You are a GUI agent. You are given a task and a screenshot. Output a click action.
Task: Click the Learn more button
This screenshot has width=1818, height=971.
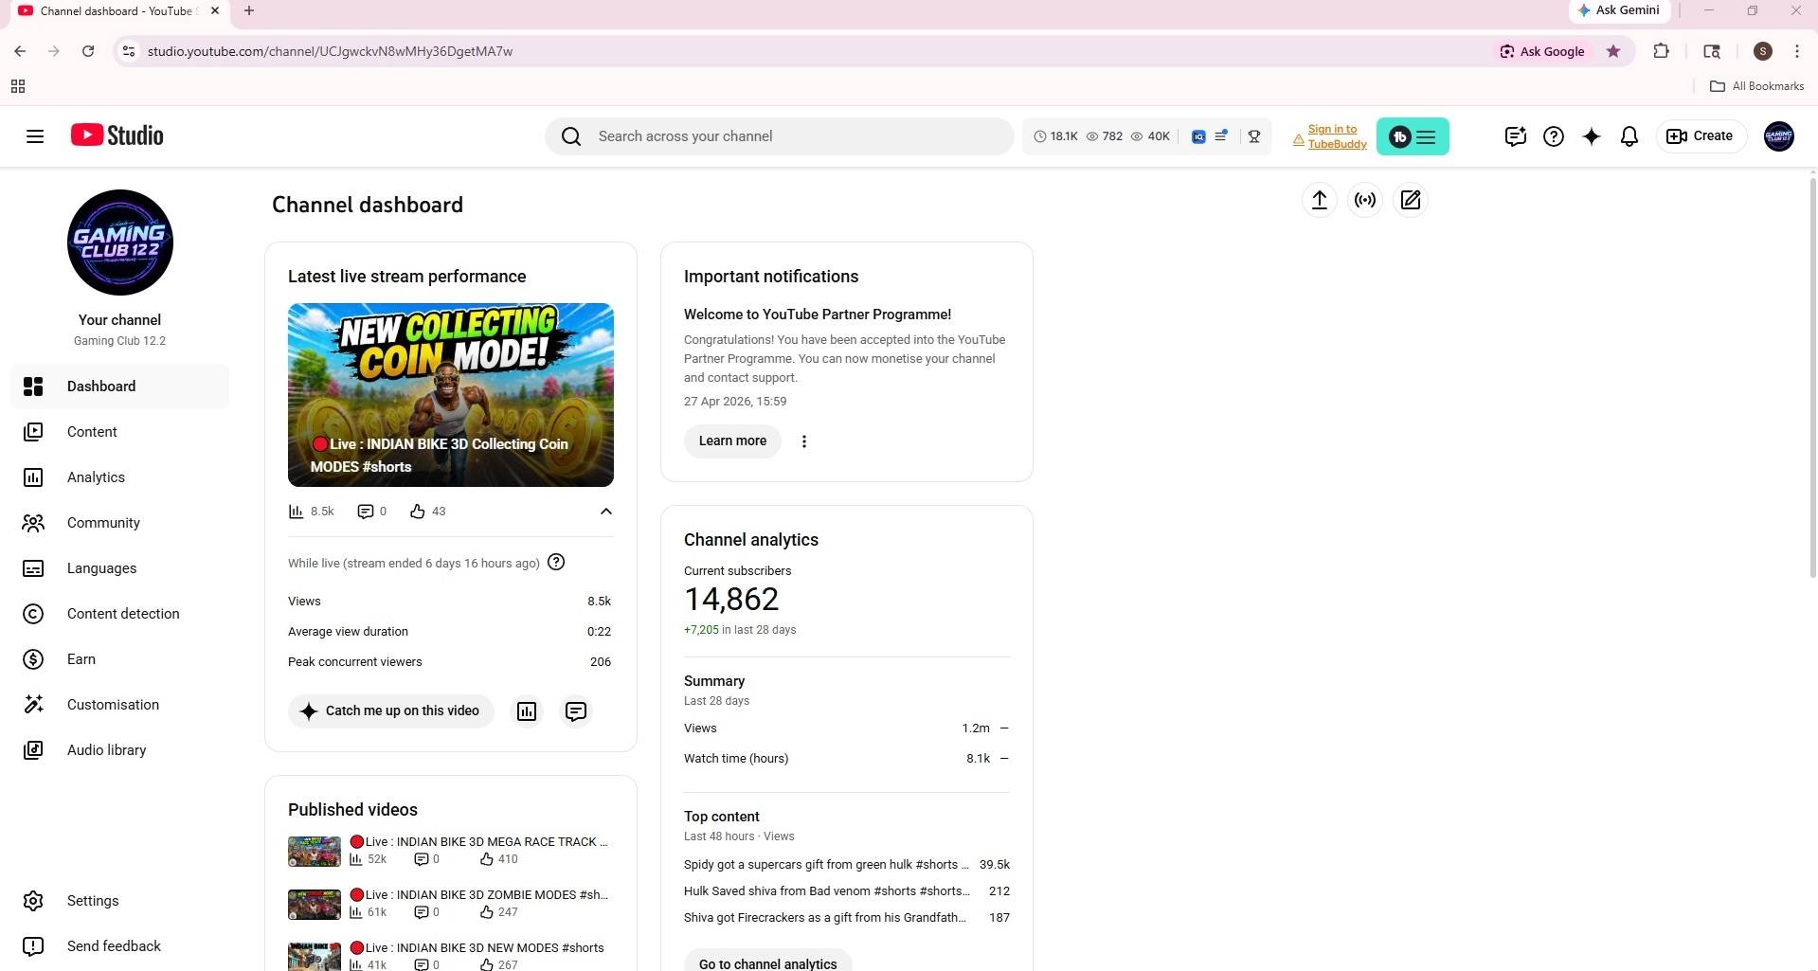tap(731, 441)
